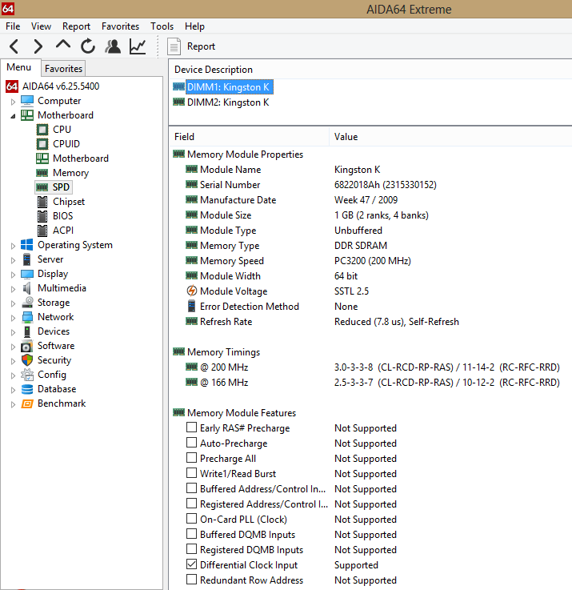Click the Storage drive icon
The height and width of the screenshot is (590, 572).
click(x=27, y=302)
